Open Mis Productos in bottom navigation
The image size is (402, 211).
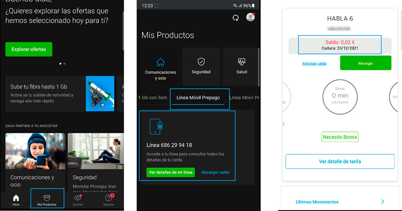pos(47,200)
